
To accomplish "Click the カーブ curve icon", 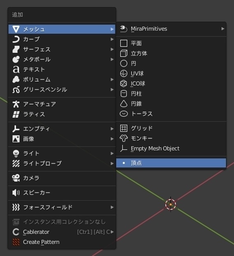I will 16,39.
